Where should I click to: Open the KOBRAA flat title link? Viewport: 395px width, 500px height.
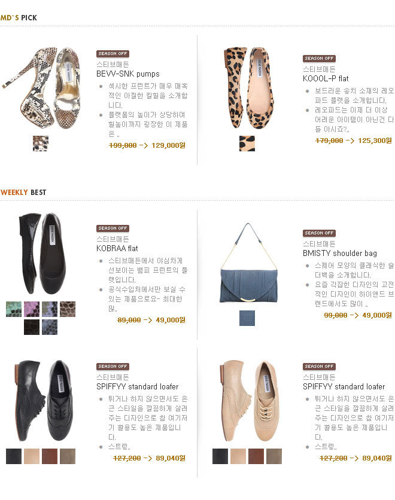117,248
